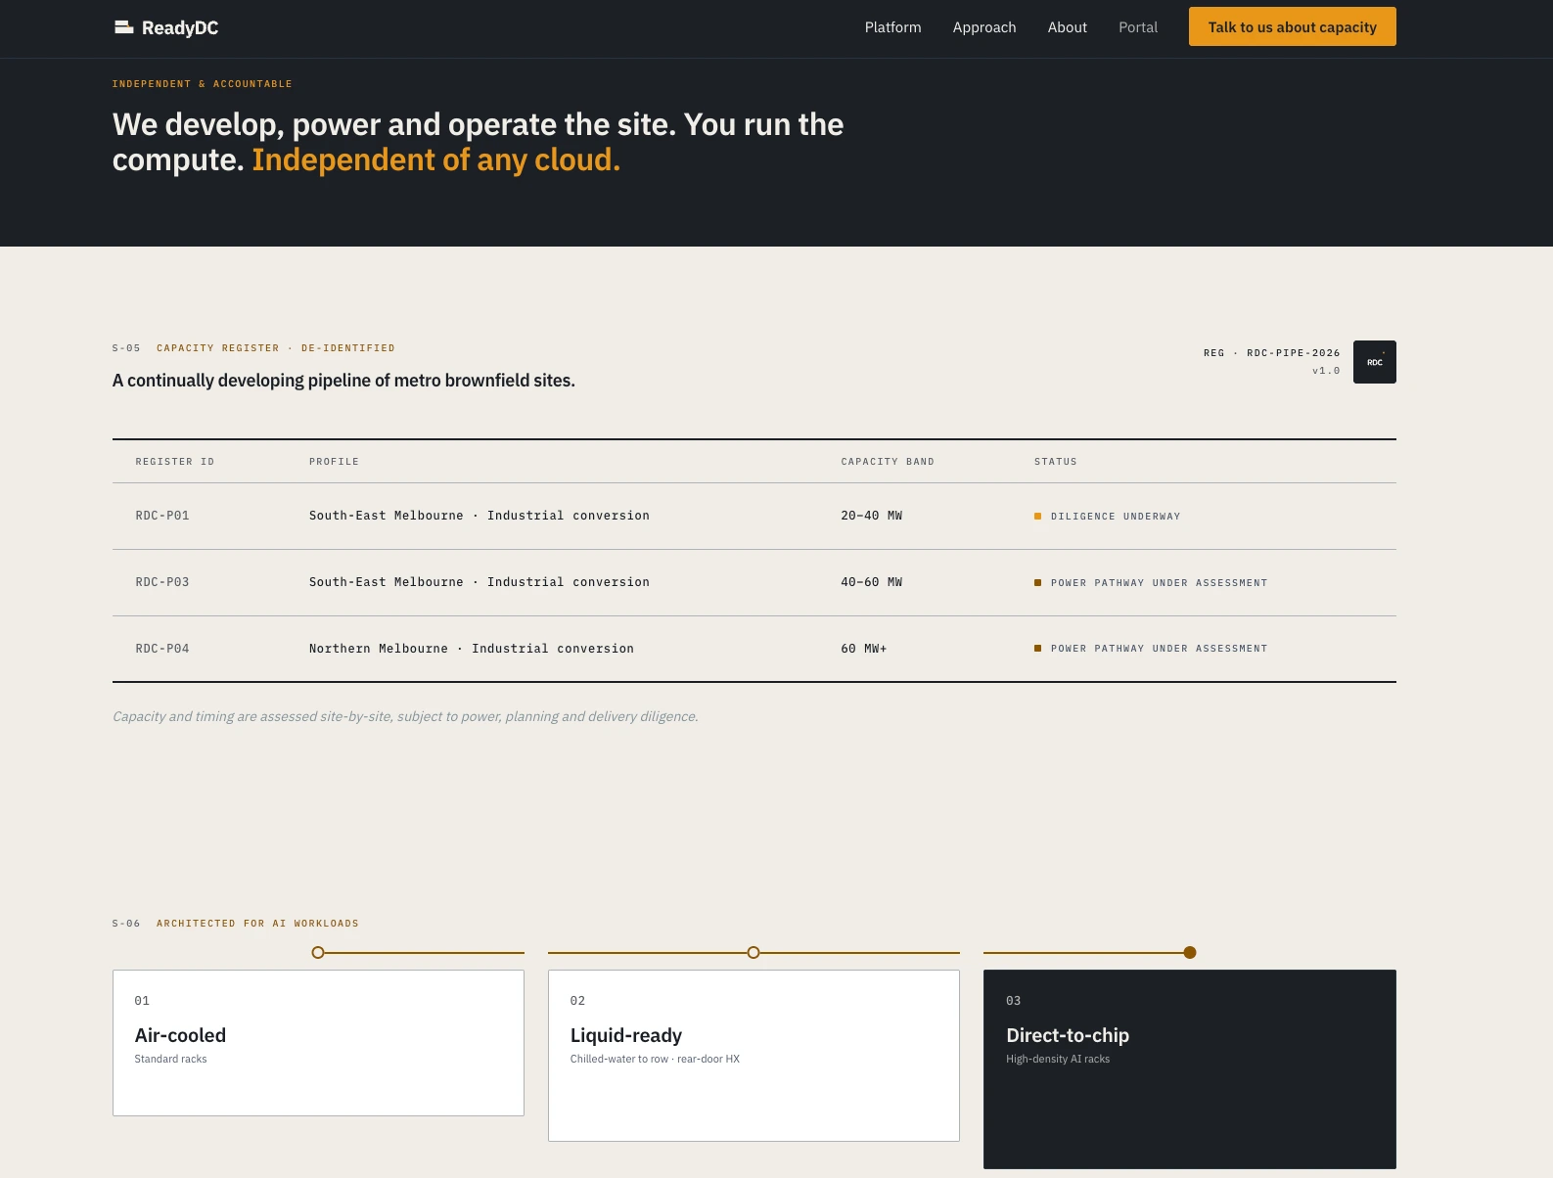
Task: Click register ID RDC-P01
Action: (162, 516)
